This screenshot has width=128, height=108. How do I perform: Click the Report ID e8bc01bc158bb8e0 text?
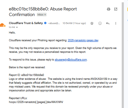[x=26, y=75]
